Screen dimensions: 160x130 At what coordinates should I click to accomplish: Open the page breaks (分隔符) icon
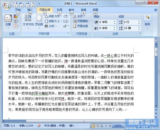tap(65, 16)
